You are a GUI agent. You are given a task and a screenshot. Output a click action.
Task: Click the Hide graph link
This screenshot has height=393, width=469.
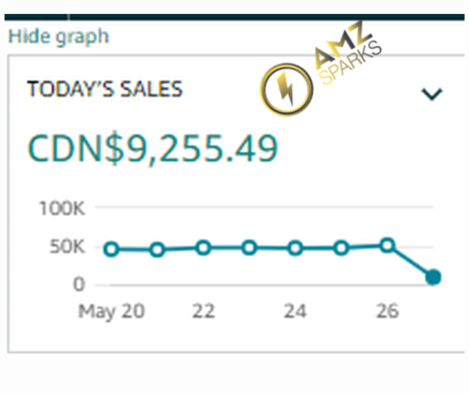tap(58, 37)
